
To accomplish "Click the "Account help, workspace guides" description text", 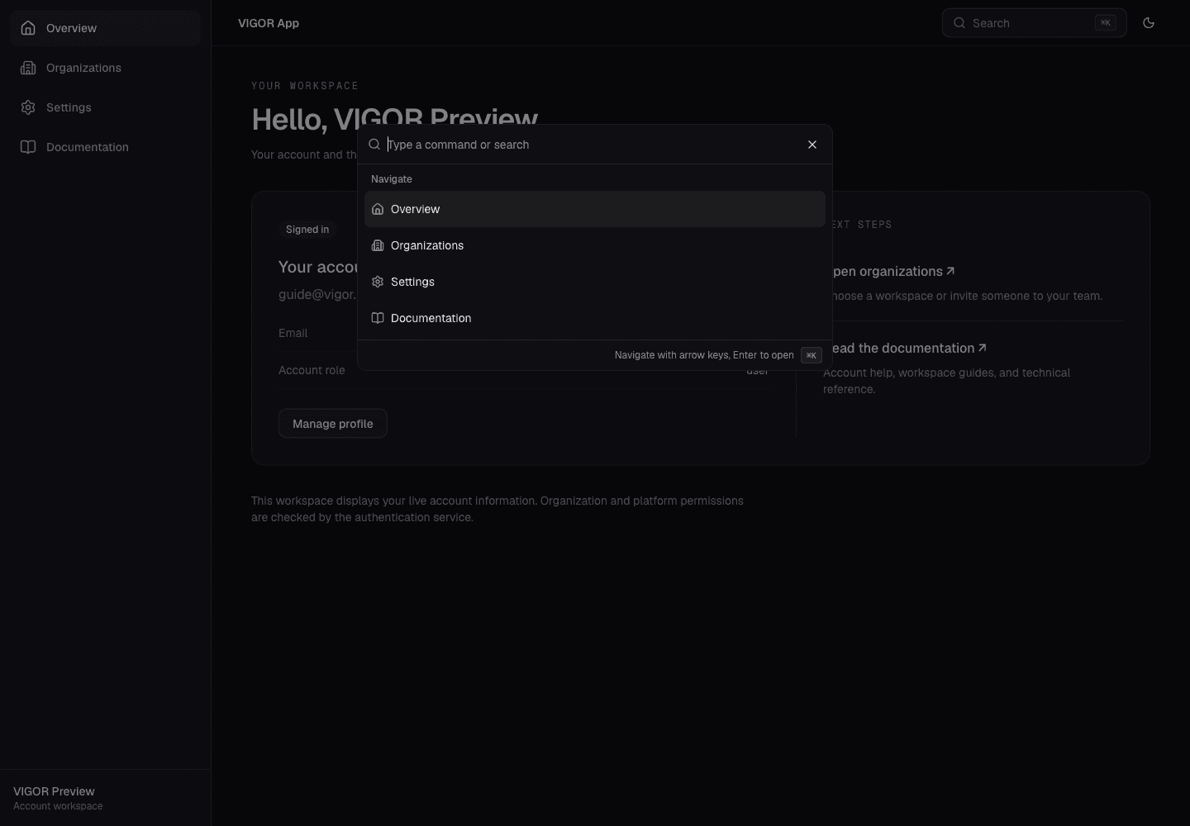I will 947,381.
